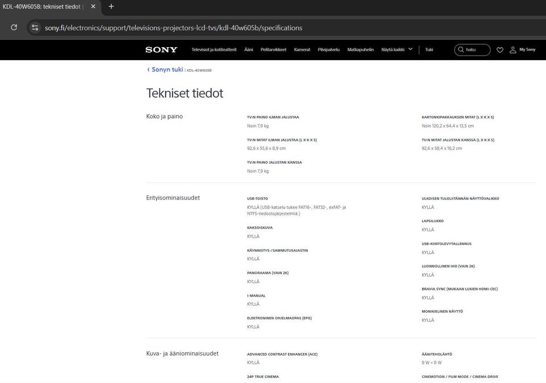This screenshot has height=383, width=546.
Task: Click USB-KIINTOLEVYTALLENNUS label
Action: [x=446, y=244]
